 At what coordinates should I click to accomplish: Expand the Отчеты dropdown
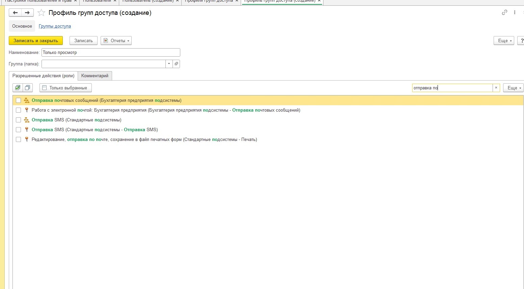(x=116, y=40)
